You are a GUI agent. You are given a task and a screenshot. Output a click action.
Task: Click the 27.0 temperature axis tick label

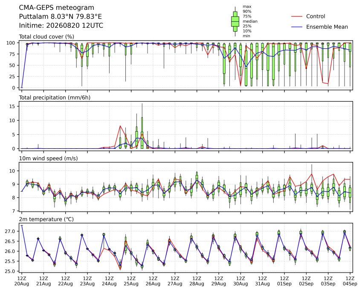pyautogui.click(x=10, y=231)
